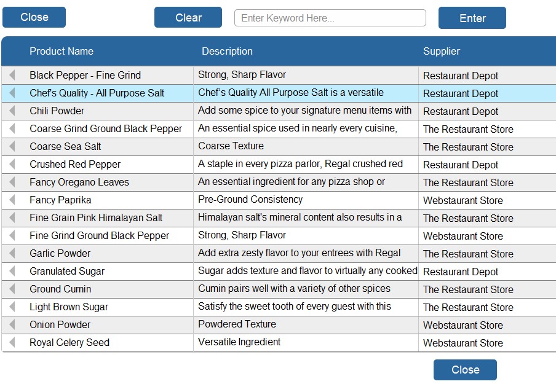Click the Description column header
This screenshot has width=556, height=384.
coord(227,52)
